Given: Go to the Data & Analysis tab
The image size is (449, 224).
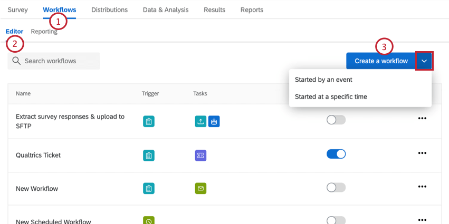Looking at the screenshot, I should [166, 9].
